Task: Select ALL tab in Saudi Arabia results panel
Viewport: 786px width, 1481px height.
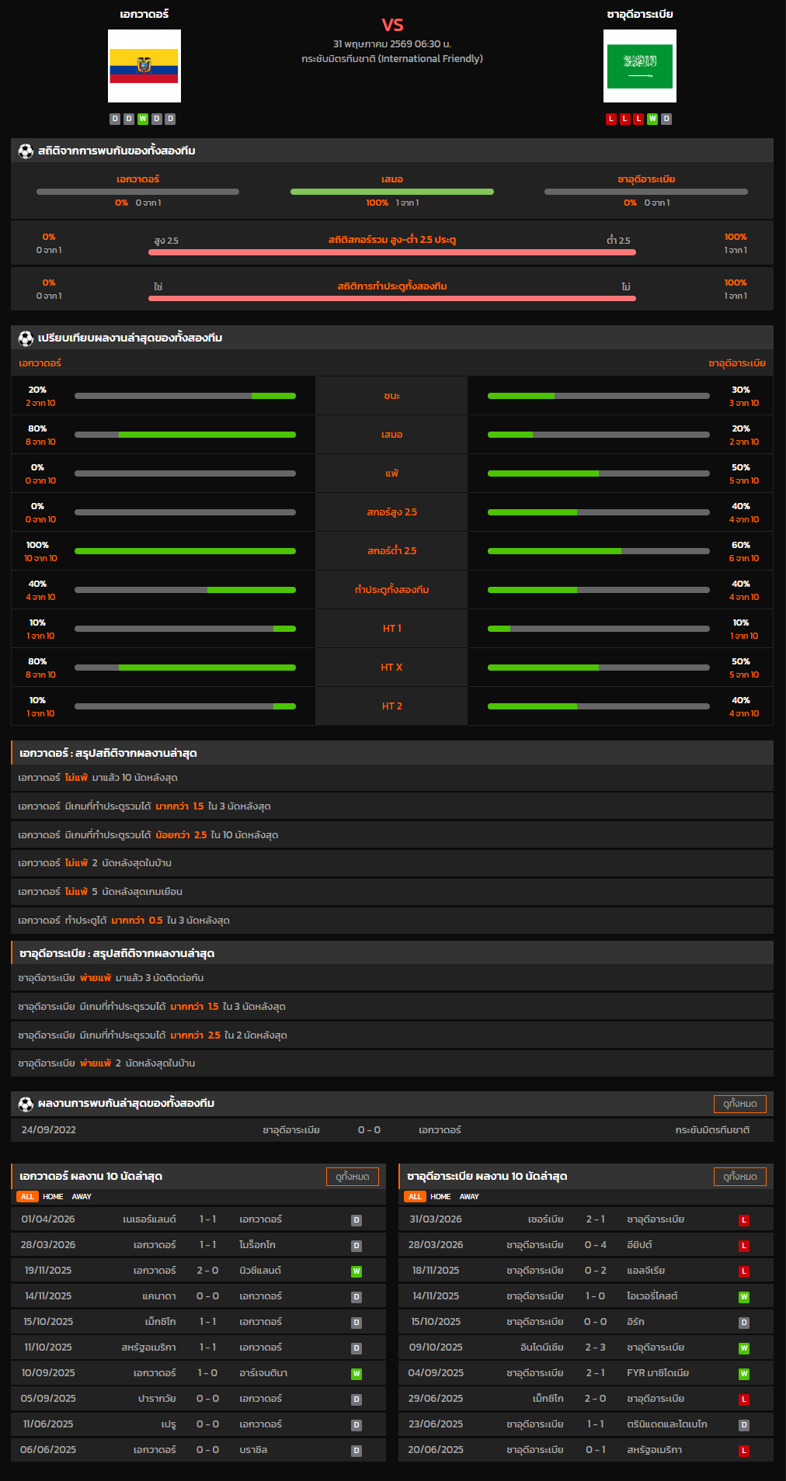Action: 415,1197
